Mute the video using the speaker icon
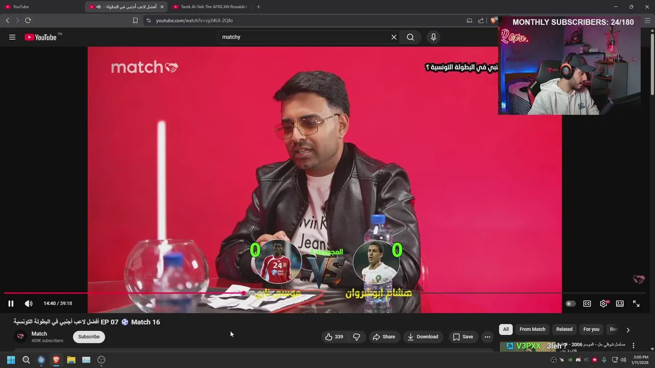Screen dimensions: 655x368 click(x=29, y=304)
